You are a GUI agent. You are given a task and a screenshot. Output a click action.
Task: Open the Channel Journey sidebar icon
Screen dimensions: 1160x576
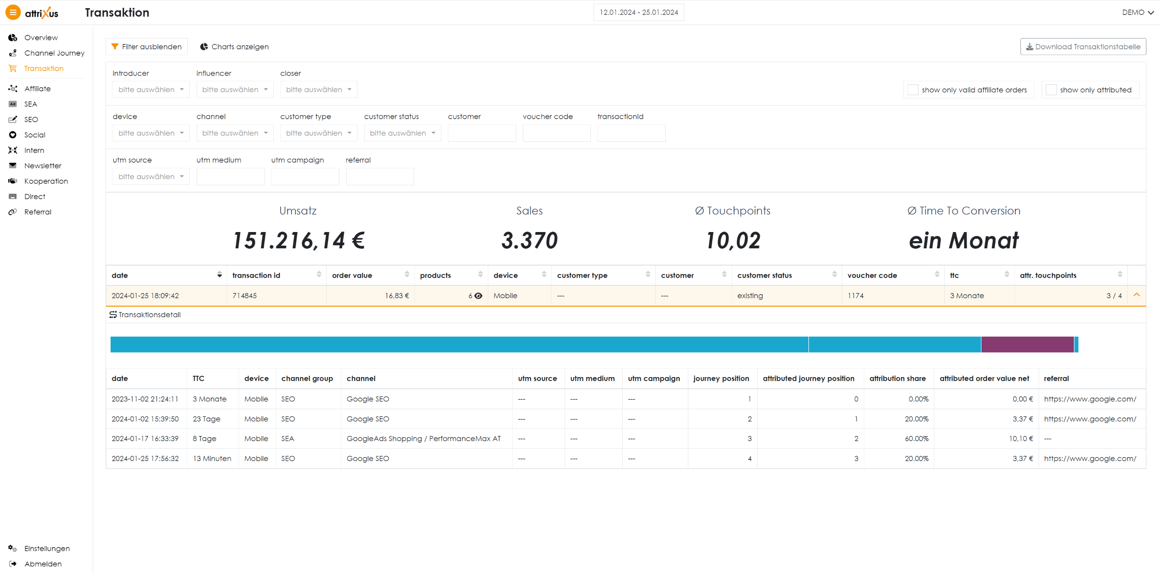(x=13, y=53)
